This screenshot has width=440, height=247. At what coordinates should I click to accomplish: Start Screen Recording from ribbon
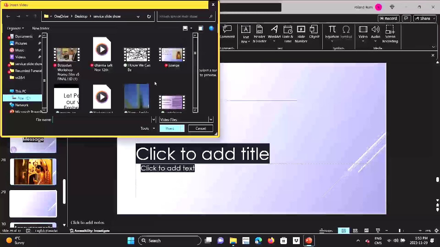click(x=390, y=34)
